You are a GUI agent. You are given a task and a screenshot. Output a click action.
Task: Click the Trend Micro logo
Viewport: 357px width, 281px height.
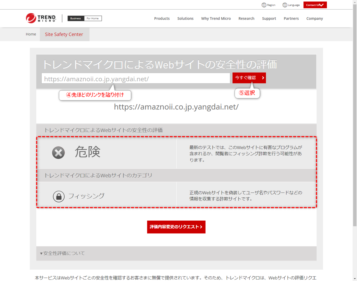pos(41,18)
